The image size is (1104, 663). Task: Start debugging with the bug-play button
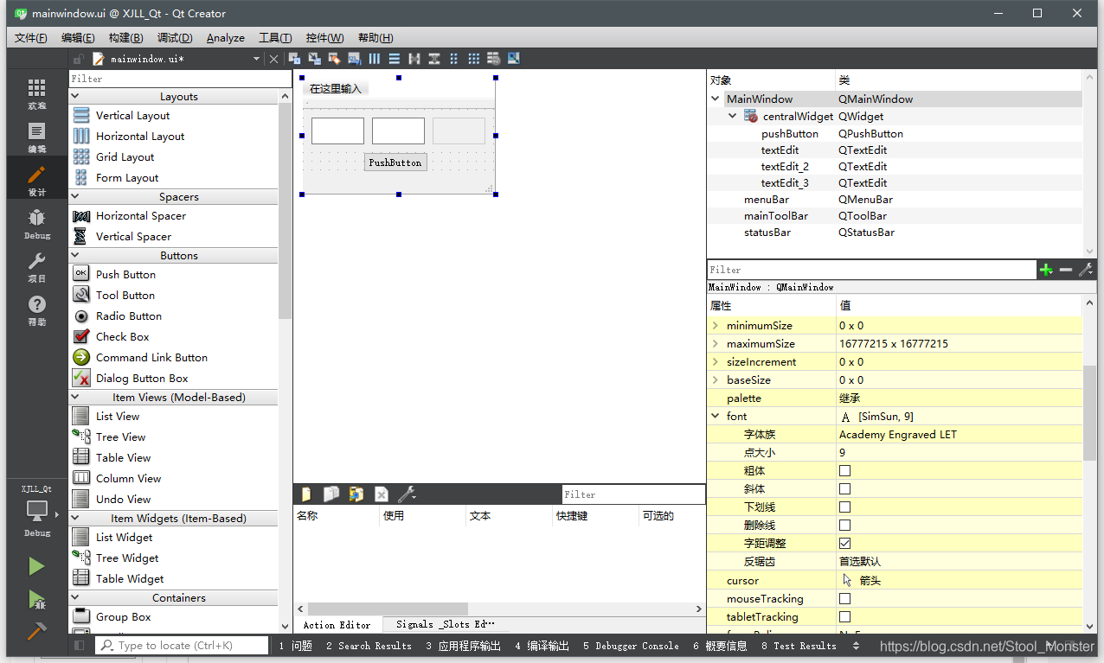pos(36,599)
